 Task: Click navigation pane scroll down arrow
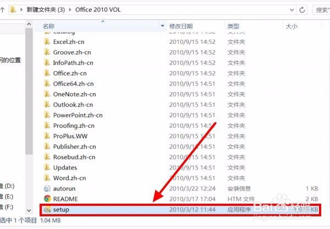29,210
